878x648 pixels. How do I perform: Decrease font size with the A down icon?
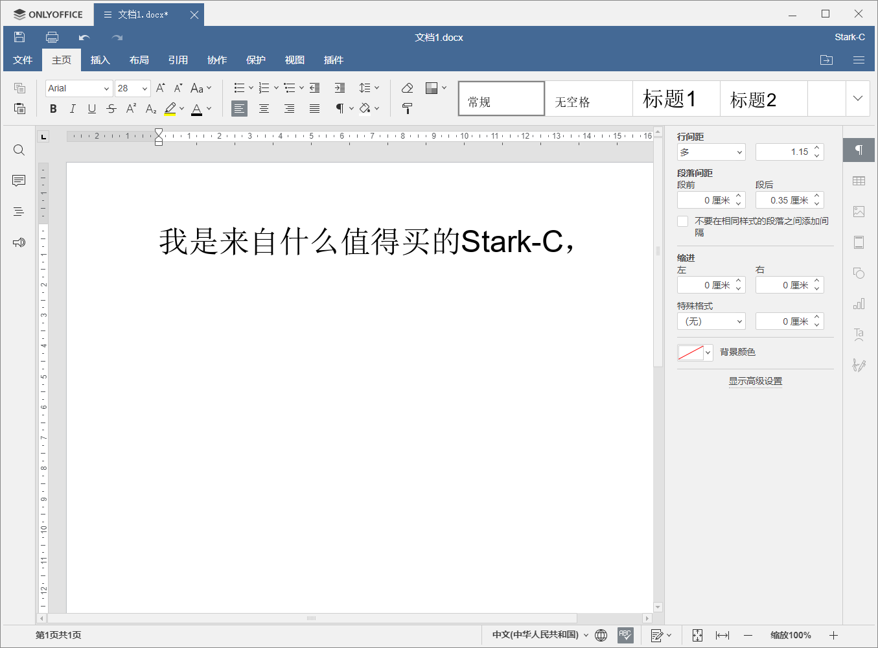tap(178, 88)
